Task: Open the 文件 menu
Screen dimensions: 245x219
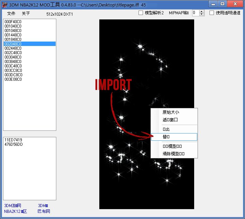Action: point(11,13)
